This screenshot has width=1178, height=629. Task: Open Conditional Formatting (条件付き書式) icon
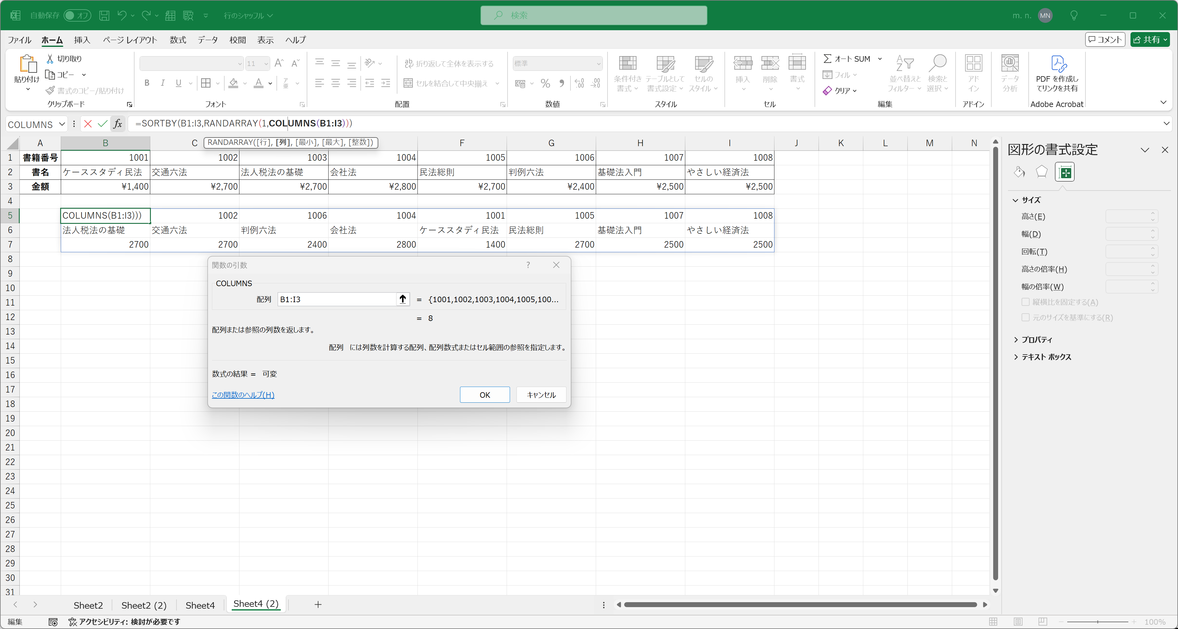(628, 64)
